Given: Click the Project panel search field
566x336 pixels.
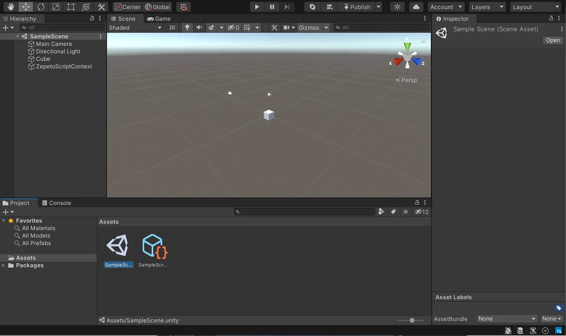Looking at the screenshot, I should coord(305,212).
